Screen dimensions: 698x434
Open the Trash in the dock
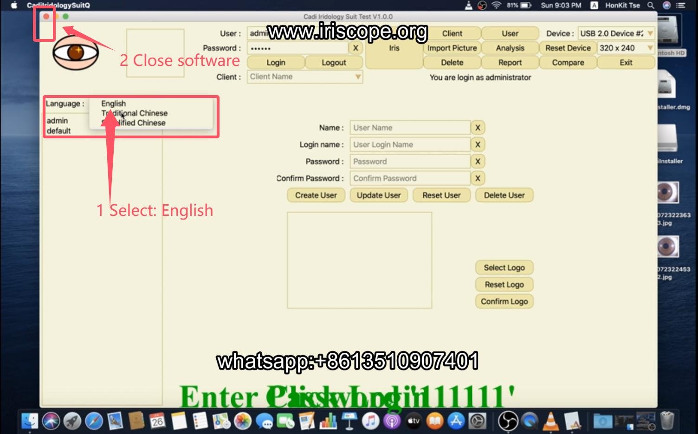coord(667,421)
